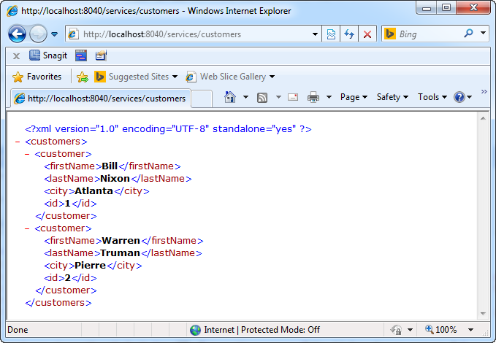Expand the Home button dropdown arrow
Screen dimensions: 496x343
pyautogui.click(x=245, y=97)
